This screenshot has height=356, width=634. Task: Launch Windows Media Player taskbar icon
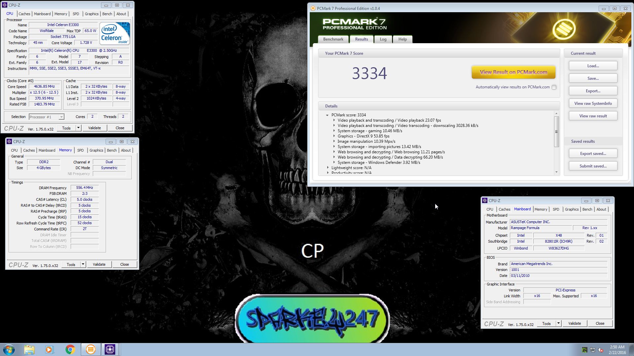[50, 349]
